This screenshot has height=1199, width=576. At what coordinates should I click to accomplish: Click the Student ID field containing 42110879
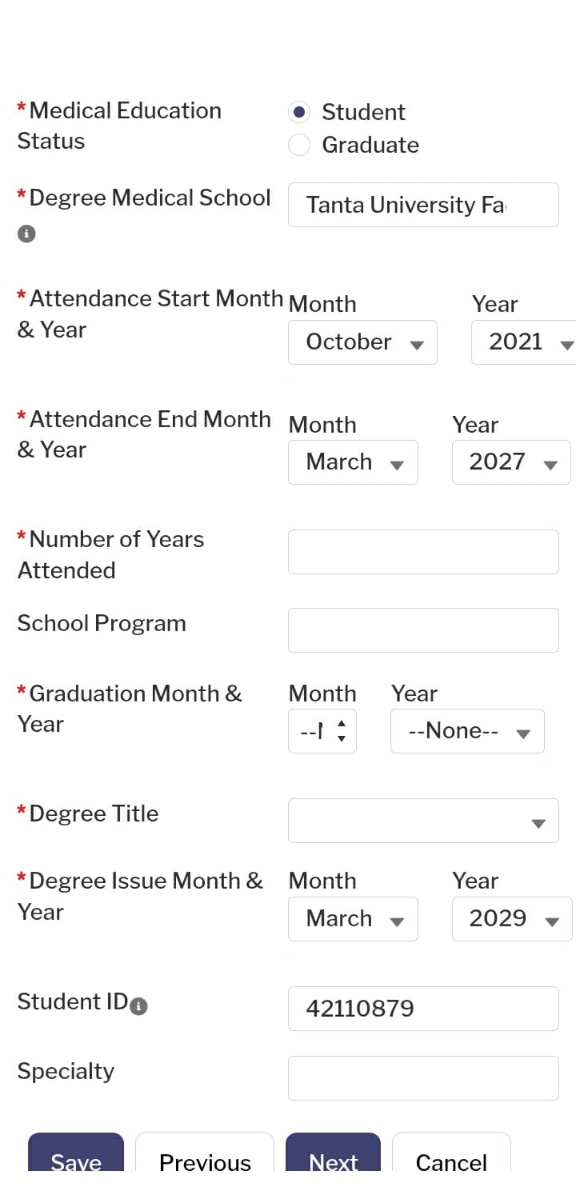coord(423,1009)
